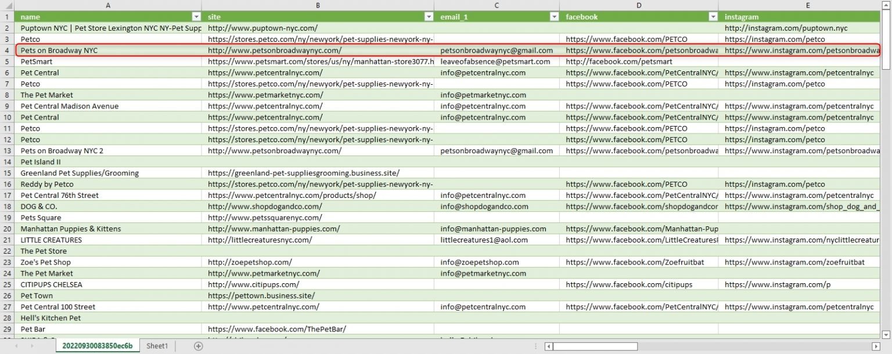
Task: Open the http://www.puptown-nyc.com/ cell
Action: click(318, 28)
